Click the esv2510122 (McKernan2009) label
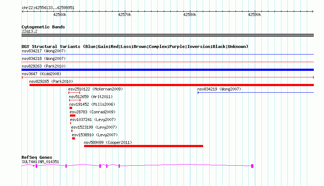 [x=95, y=89]
